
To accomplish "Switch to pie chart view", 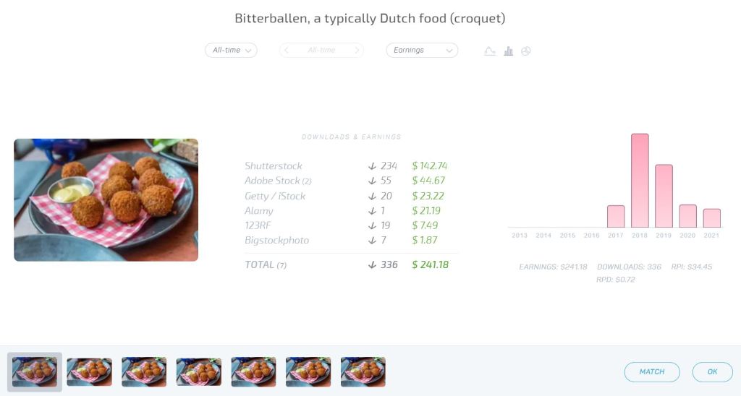I will tap(526, 51).
